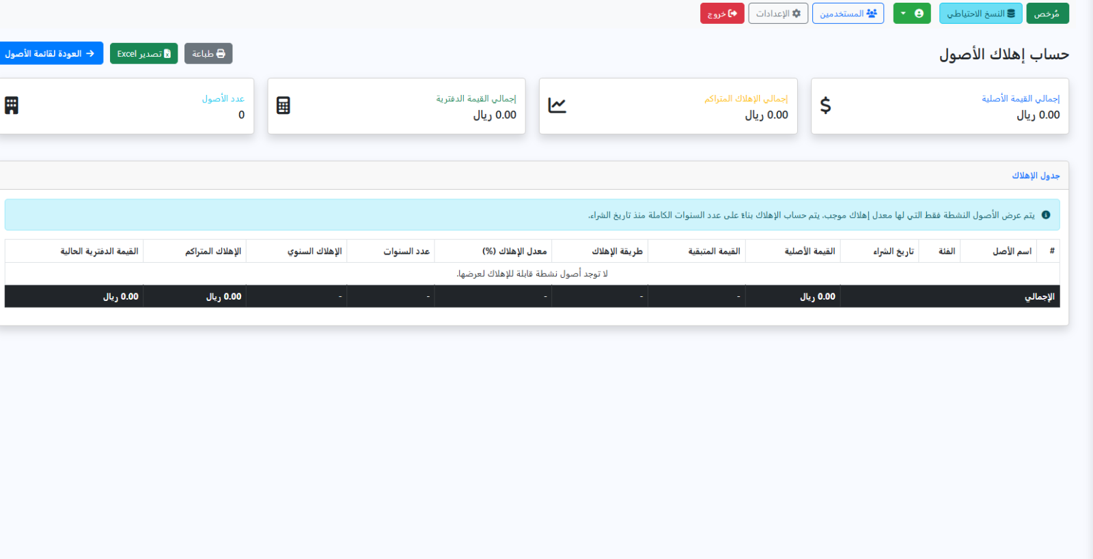Open the user account dropdown menu
The width and height of the screenshot is (1093, 559).
(912, 14)
